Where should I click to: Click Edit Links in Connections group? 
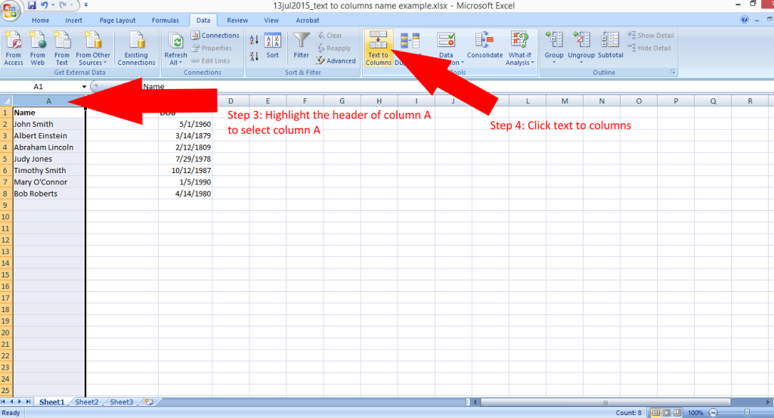click(210, 60)
